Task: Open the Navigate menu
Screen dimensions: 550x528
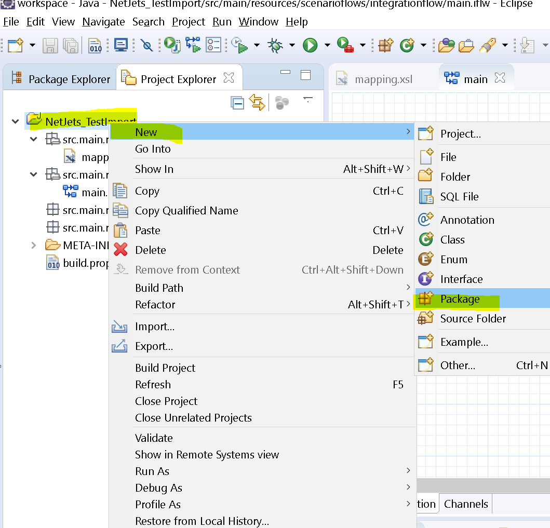Action: [103, 22]
